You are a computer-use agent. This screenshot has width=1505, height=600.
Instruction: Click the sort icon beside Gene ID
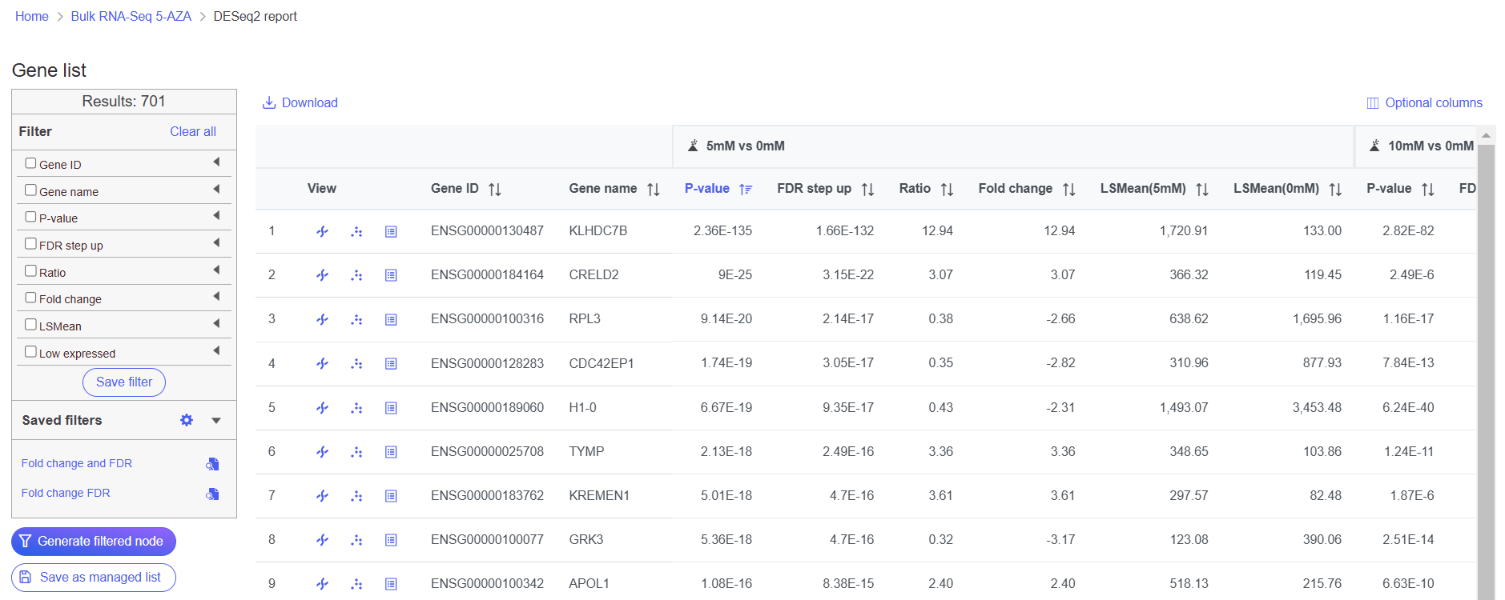pos(495,190)
